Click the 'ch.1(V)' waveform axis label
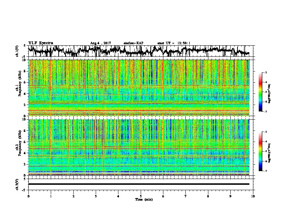 click(17, 51)
